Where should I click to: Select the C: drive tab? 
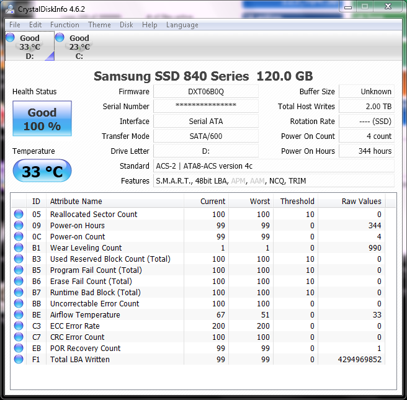[79, 46]
